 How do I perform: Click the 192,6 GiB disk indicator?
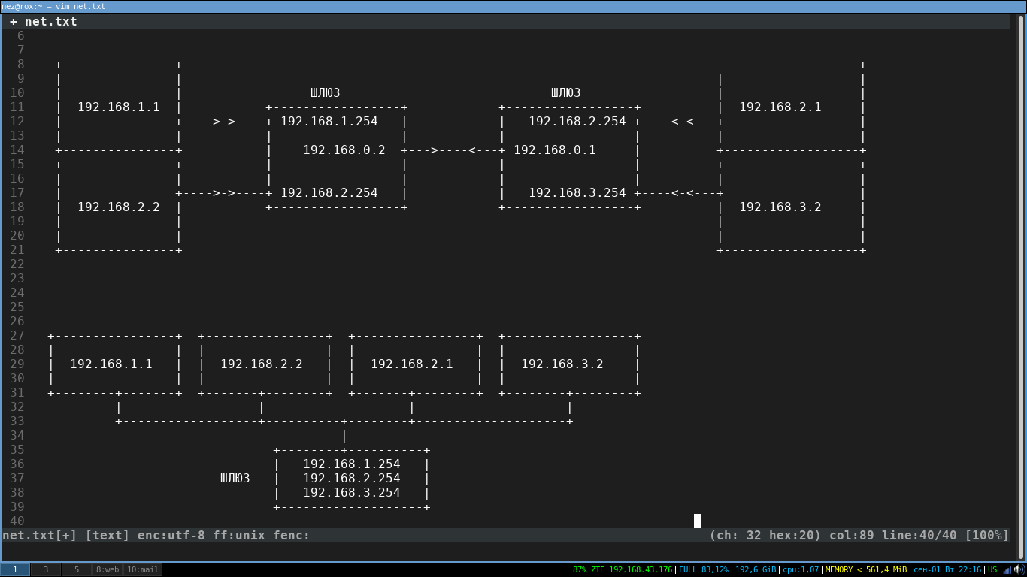click(x=756, y=569)
